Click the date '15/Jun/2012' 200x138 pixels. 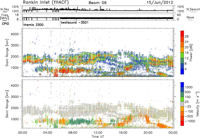click(160, 2)
